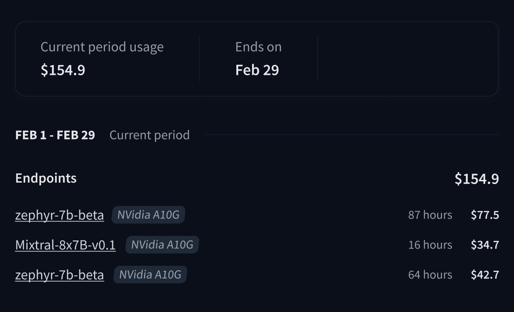
Task: Click NVidia A10G badge on the 87-hour row
Action: (x=148, y=215)
